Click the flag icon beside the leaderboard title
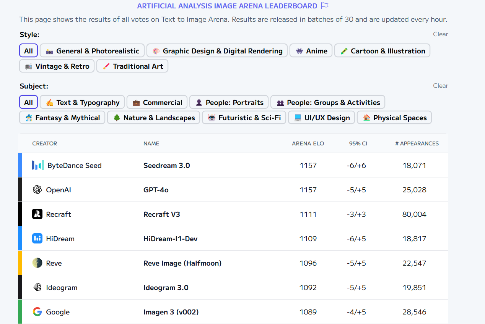 point(325,6)
